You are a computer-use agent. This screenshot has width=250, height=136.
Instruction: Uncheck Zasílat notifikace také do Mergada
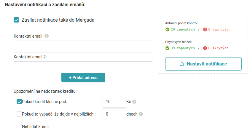[x=17, y=20]
